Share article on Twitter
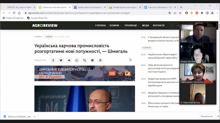220x123 pixels. [61, 60]
